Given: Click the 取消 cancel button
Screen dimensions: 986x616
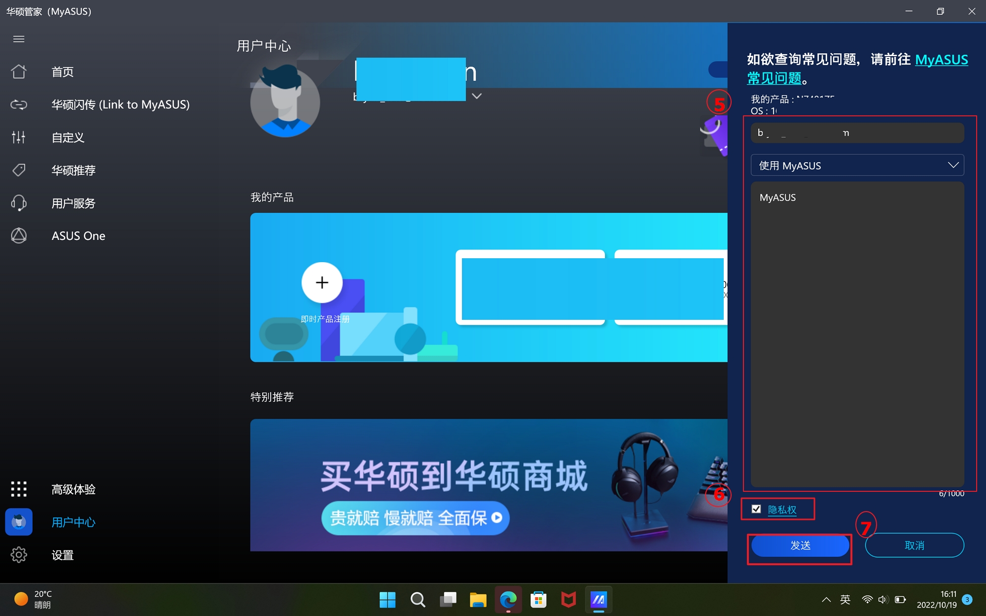Looking at the screenshot, I should tap(915, 546).
